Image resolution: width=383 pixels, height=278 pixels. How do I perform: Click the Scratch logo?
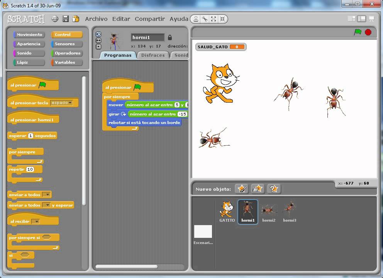[26, 19]
